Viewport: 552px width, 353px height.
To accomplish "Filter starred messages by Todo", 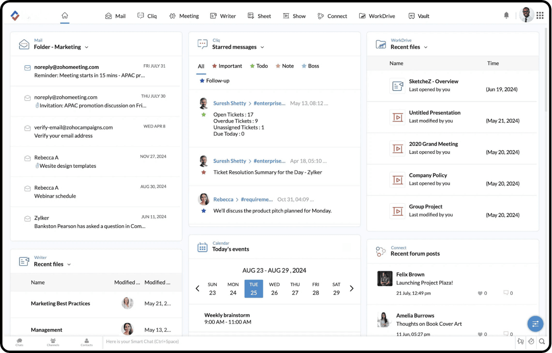I will 259,66.
